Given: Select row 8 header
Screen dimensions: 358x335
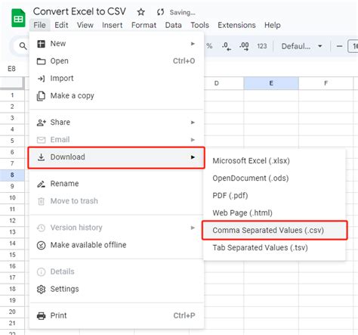Looking at the screenshot, I should click(x=12, y=175).
